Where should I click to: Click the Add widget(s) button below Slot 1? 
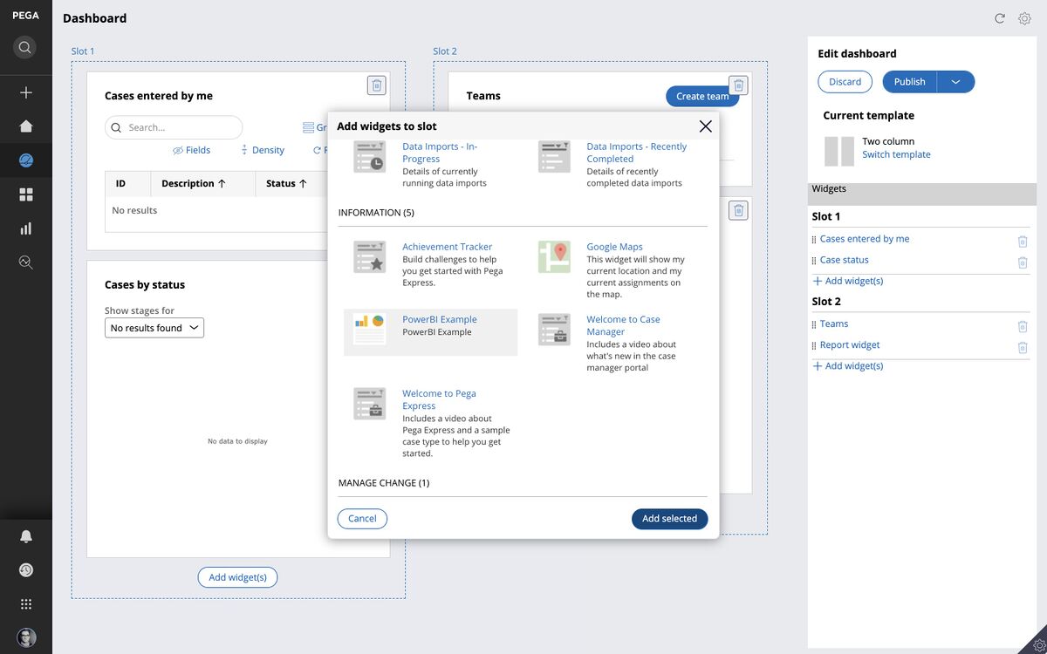[x=238, y=577]
